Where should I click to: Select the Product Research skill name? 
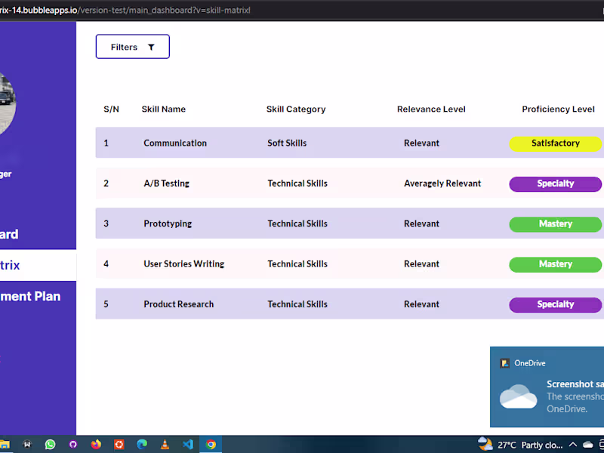tap(178, 304)
